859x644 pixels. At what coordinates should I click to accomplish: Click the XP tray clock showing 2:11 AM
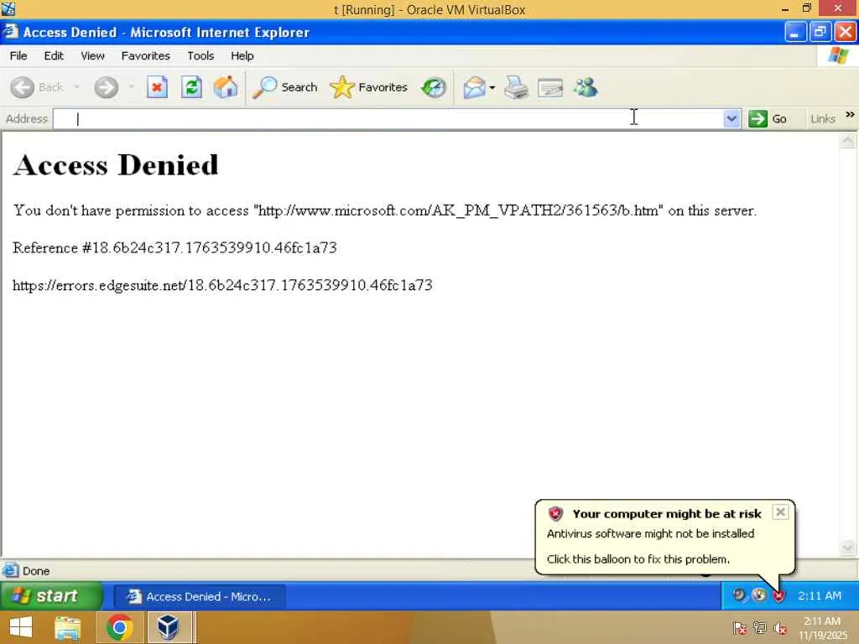[x=820, y=596]
